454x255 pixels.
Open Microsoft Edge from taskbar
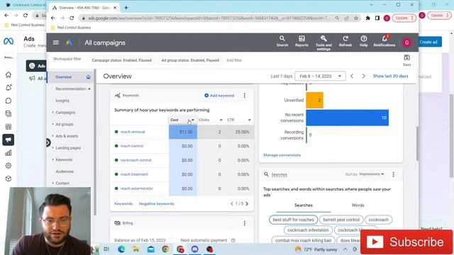(x=121, y=249)
